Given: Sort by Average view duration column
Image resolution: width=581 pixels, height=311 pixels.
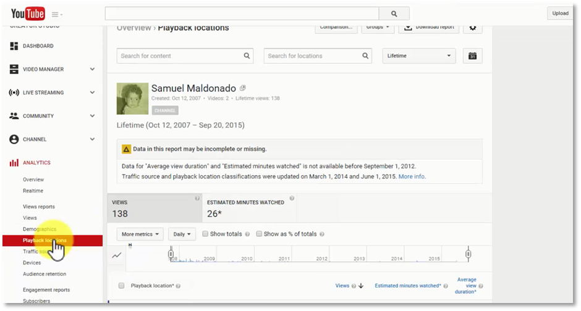Looking at the screenshot, I should pos(466,286).
